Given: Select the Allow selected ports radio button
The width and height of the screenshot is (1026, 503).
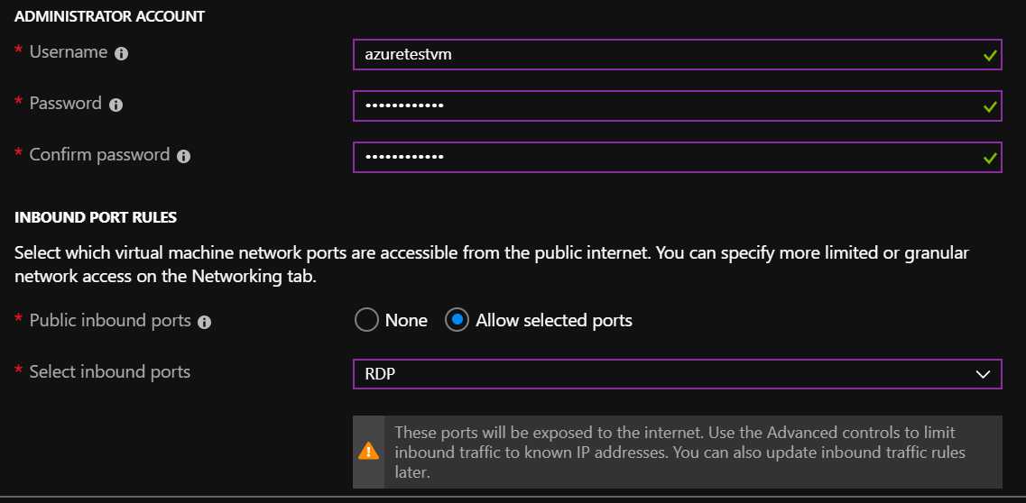Looking at the screenshot, I should [x=457, y=320].
